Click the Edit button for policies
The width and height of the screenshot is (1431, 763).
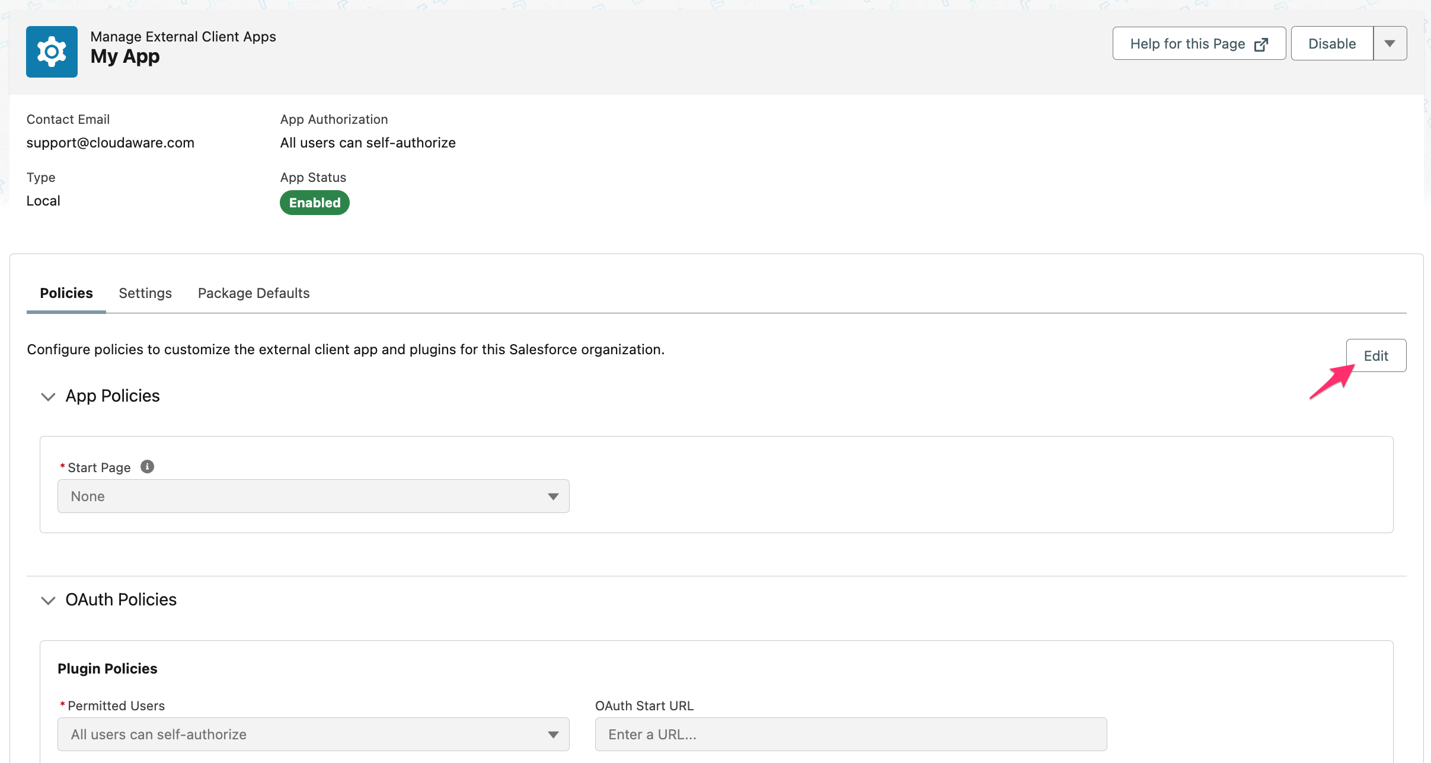1376,355
